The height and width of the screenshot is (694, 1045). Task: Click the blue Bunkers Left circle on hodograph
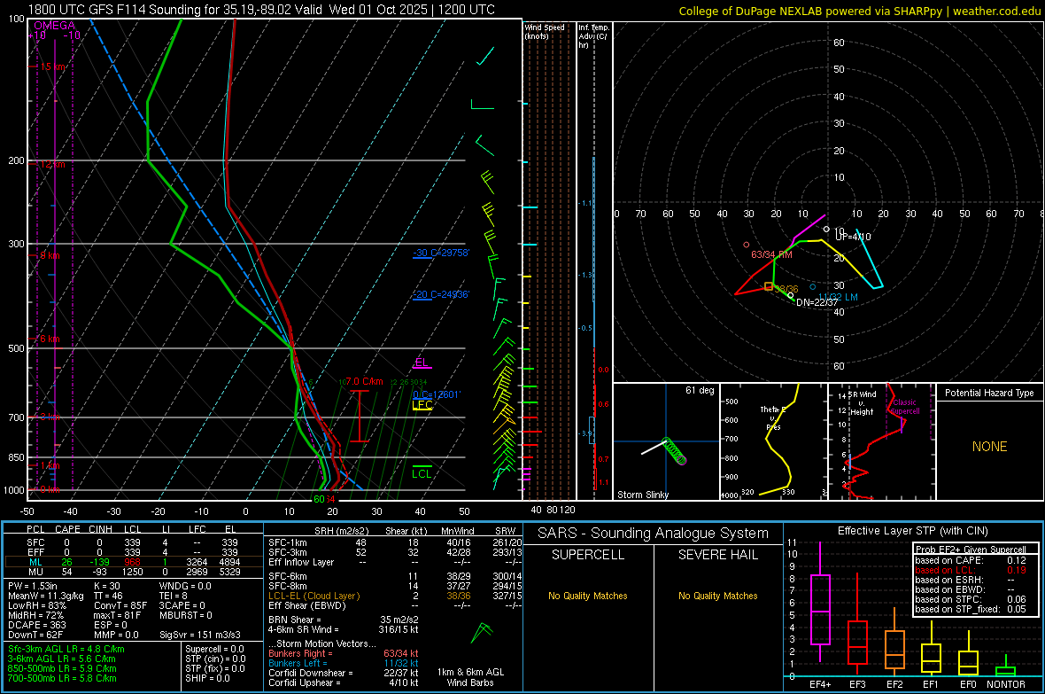click(812, 287)
